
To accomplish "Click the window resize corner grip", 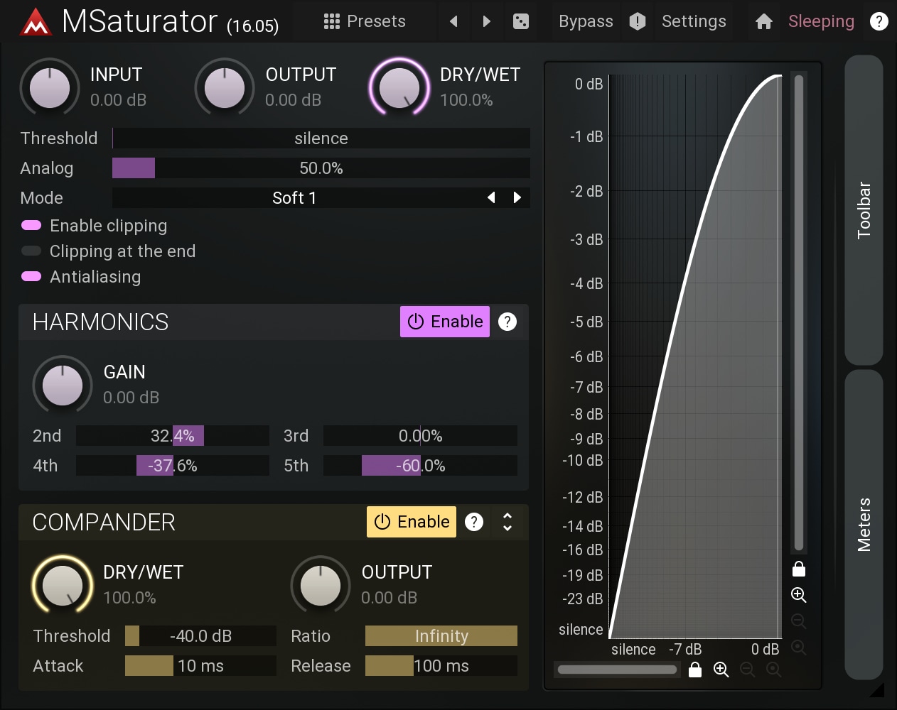I will (878, 689).
